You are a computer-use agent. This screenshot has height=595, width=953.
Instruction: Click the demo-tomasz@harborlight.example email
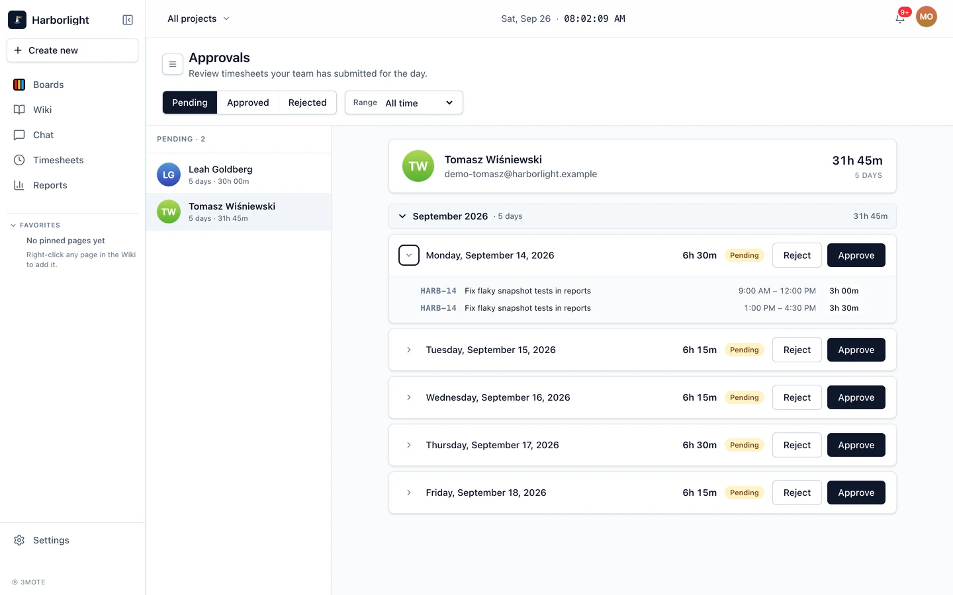click(x=521, y=174)
